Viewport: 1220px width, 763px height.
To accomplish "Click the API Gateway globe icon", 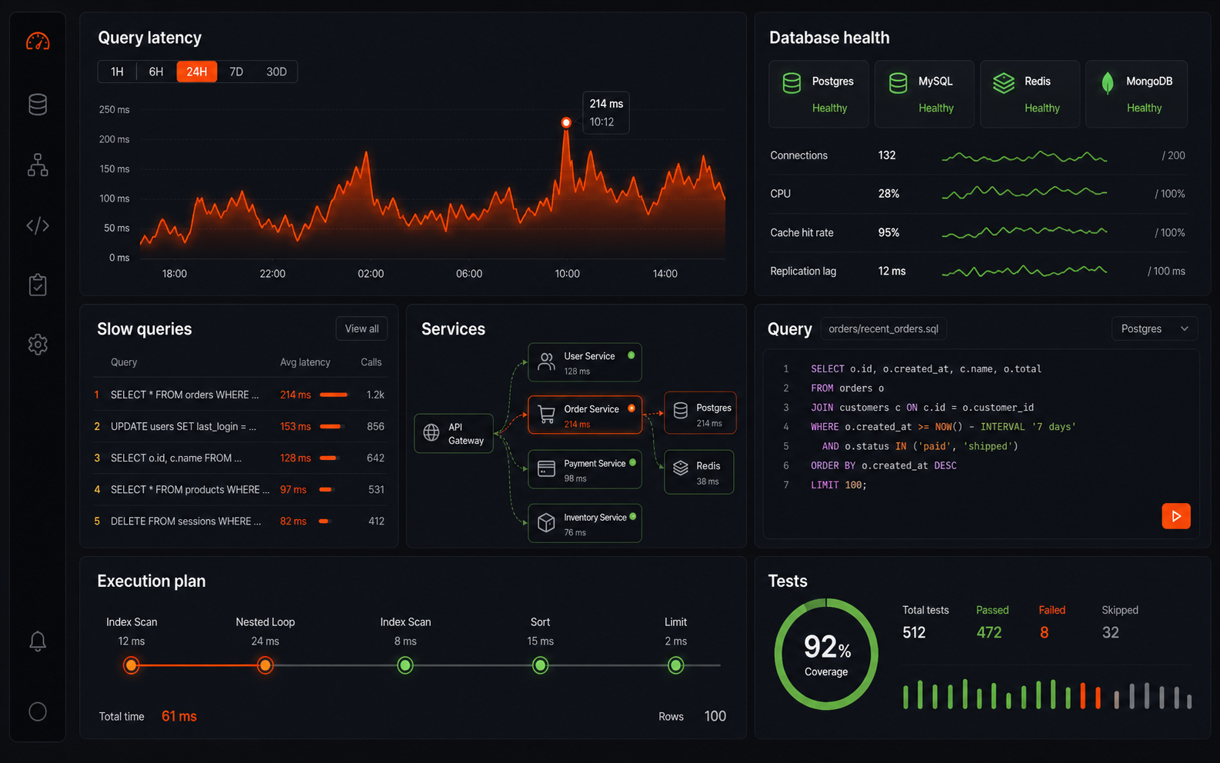I will [x=432, y=432].
